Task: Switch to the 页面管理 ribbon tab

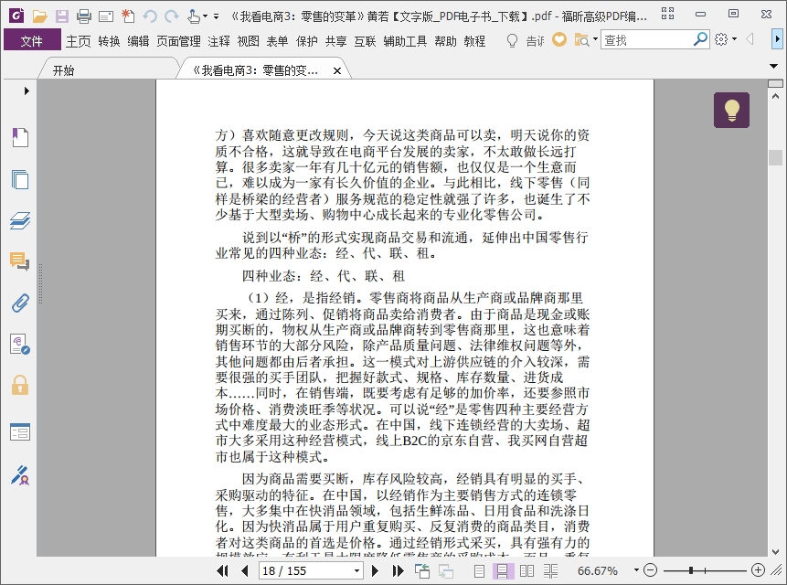Action: point(178,41)
